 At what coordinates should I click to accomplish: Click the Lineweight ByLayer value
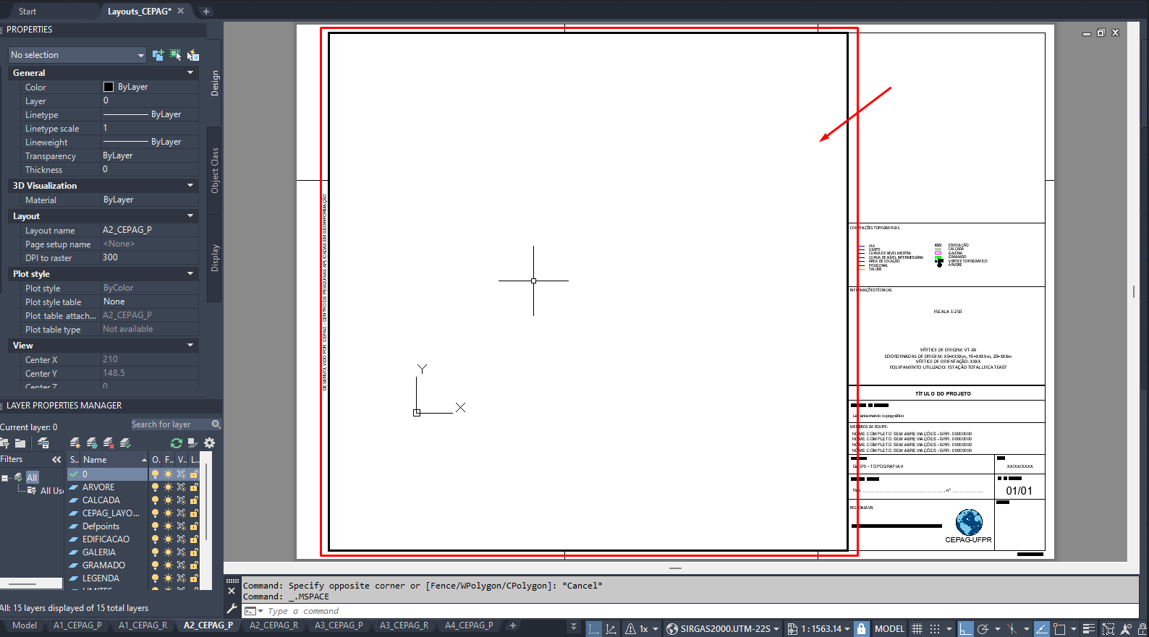pos(150,142)
